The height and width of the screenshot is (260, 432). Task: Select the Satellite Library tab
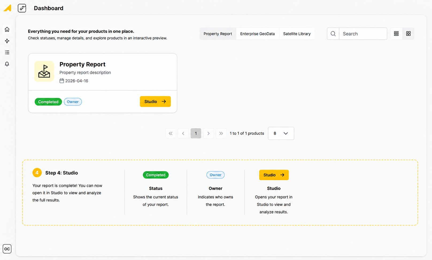[x=297, y=34]
